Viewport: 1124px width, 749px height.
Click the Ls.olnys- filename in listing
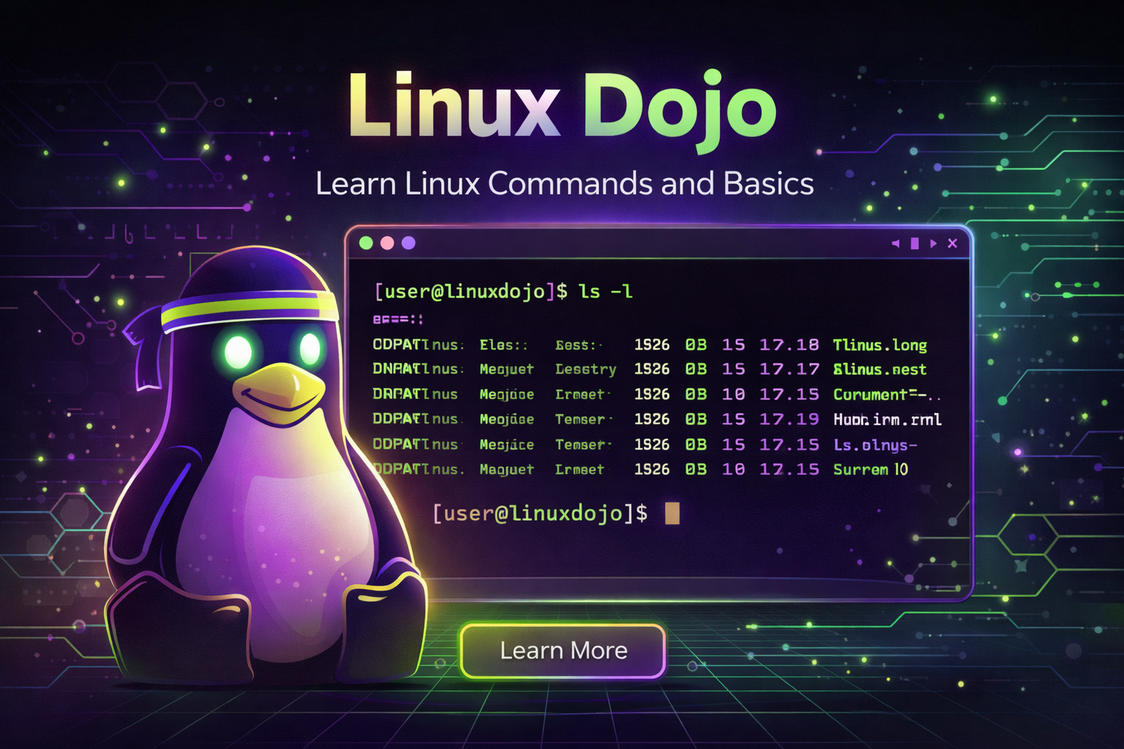click(874, 445)
